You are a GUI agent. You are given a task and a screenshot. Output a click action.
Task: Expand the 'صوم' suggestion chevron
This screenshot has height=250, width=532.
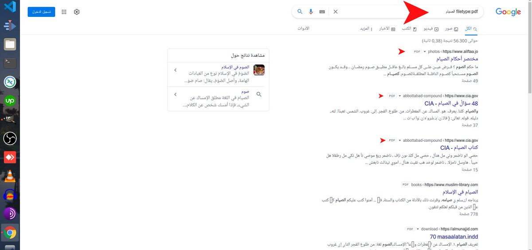coord(176,94)
